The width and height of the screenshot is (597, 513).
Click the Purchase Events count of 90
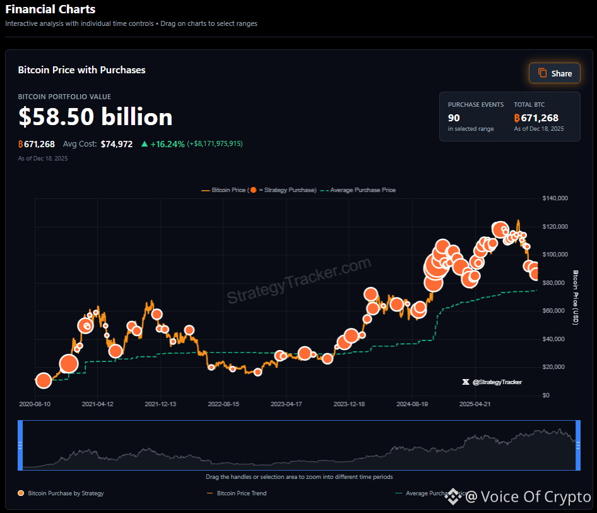[x=454, y=118]
